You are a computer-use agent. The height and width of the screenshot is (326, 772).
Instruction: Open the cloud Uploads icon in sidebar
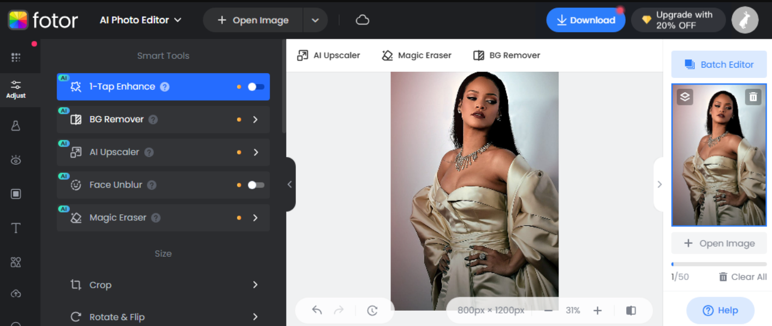tap(16, 294)
